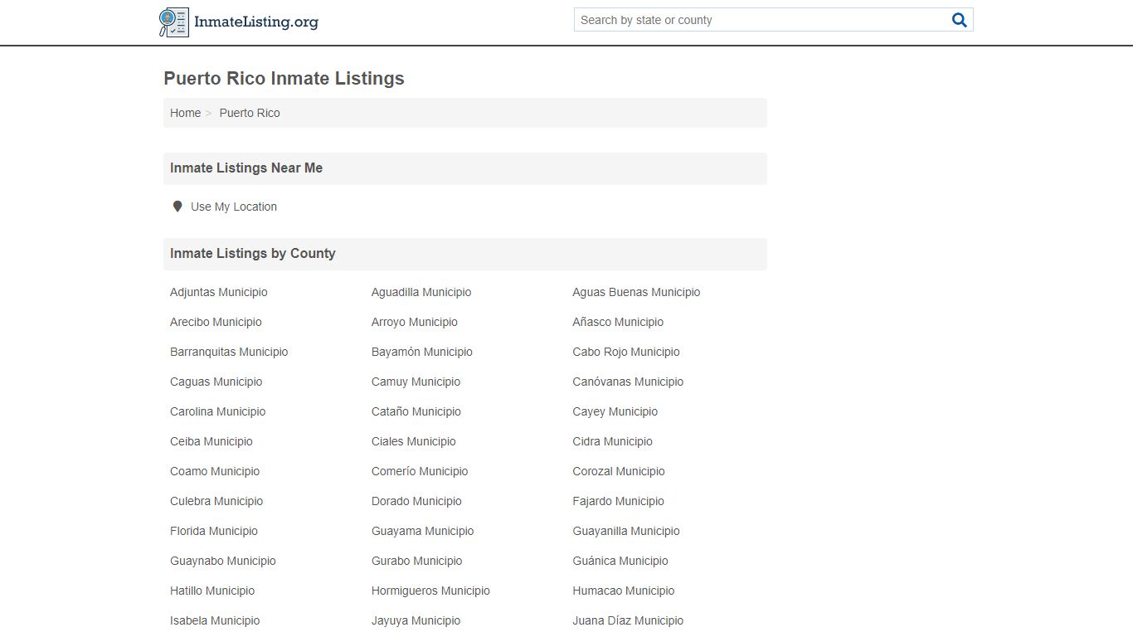Screen dimensions: 1133x637
Task: Go to Hormigueros Municipio
Action: (x=430, y=591)
